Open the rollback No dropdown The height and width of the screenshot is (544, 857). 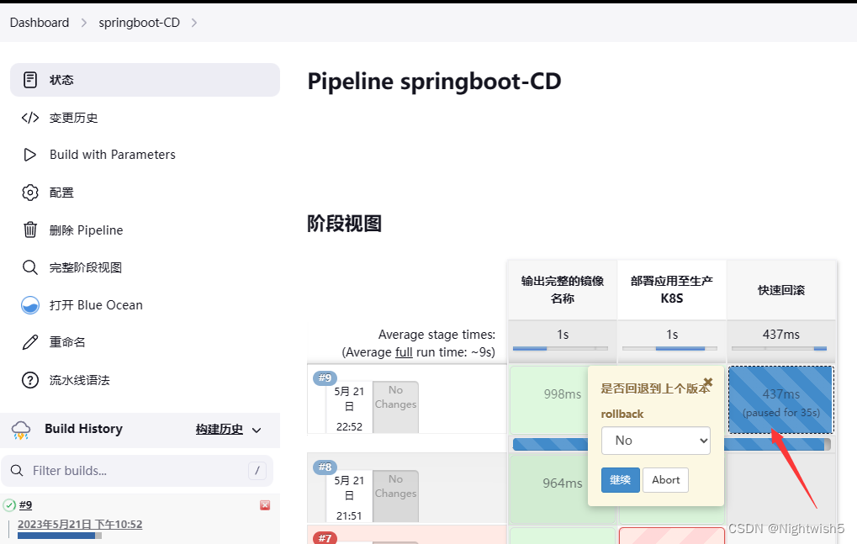pos(656,441)
